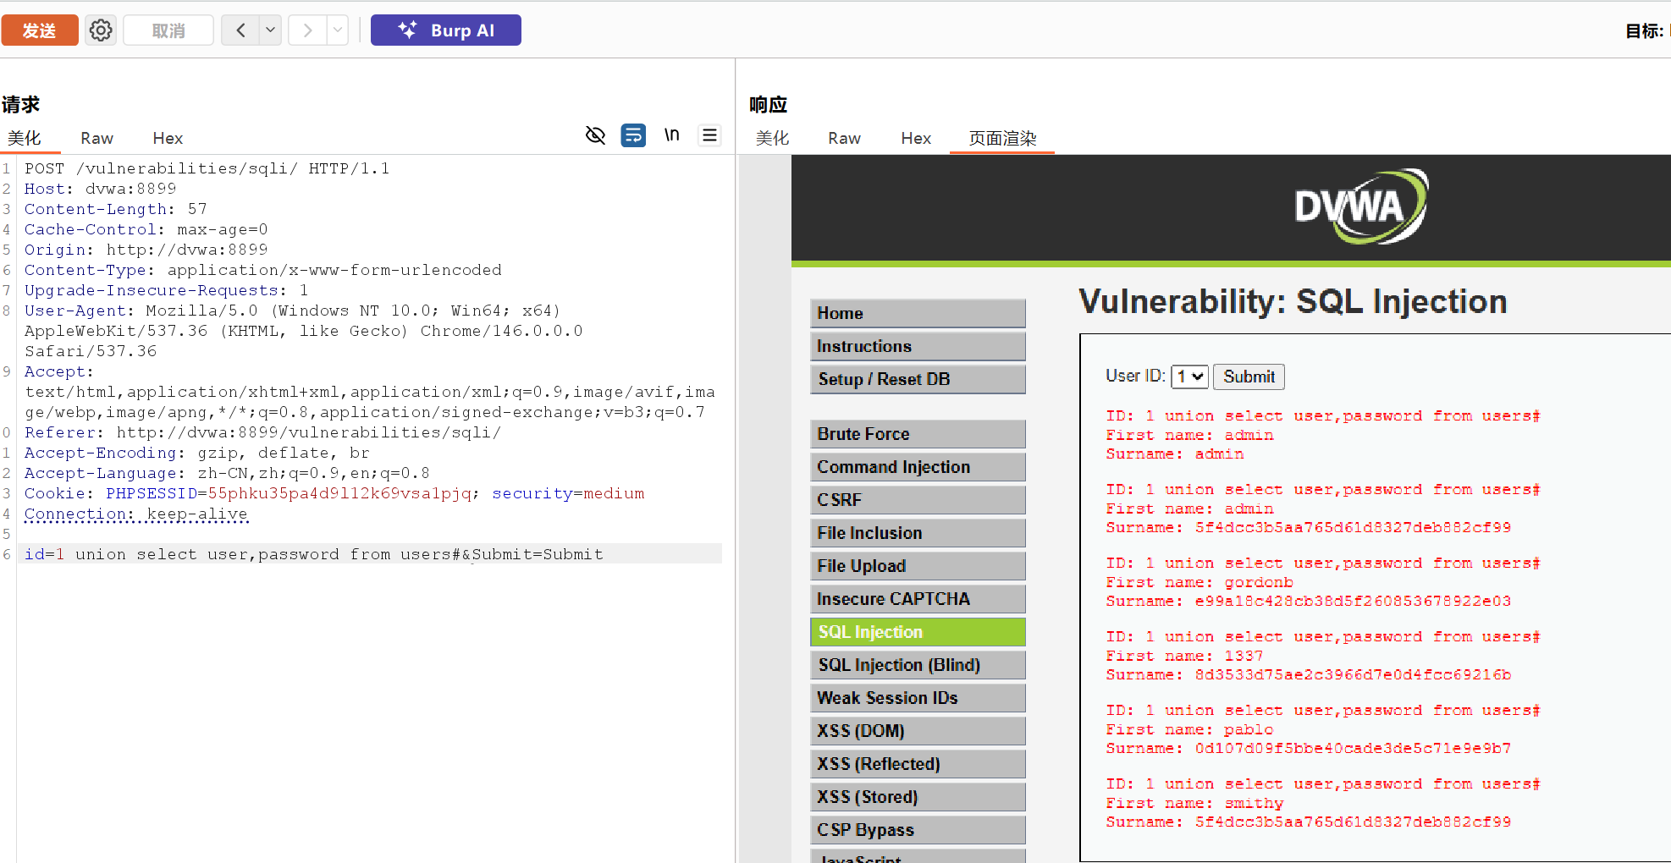Select the 页面渲染 render tab
1671x863 pixels.
pos(1002,138)
